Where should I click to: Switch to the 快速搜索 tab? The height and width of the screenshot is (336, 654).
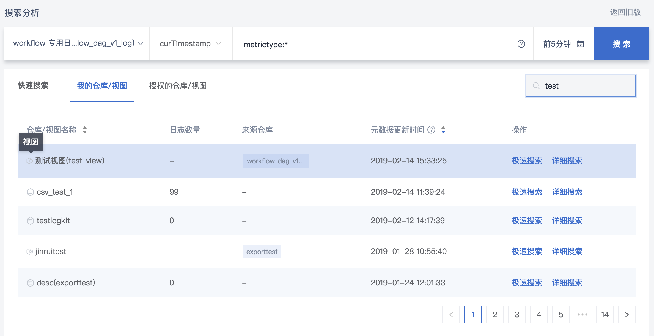tap(33, 86)
